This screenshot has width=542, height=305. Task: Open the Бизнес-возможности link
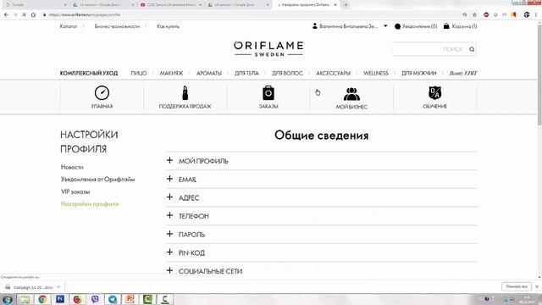(x=117, y=26)
